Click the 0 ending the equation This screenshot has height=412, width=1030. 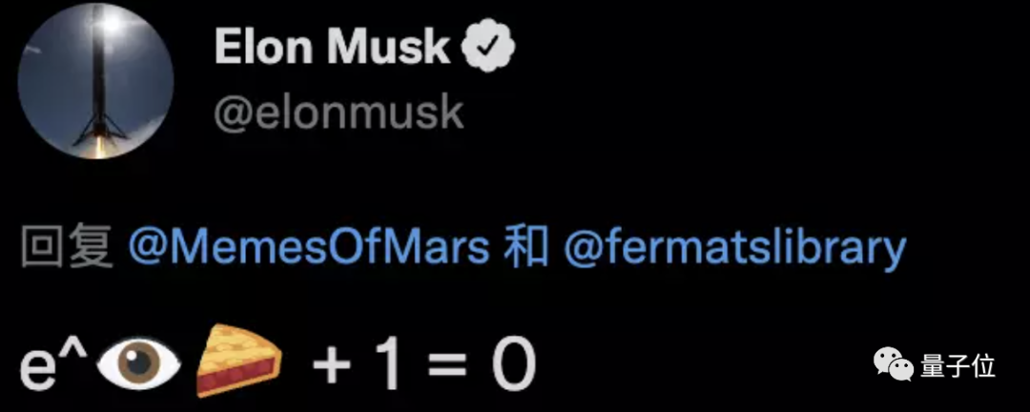pos(512,364)
